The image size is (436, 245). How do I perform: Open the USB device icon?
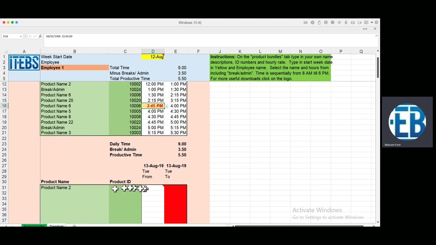pos(319,22)
